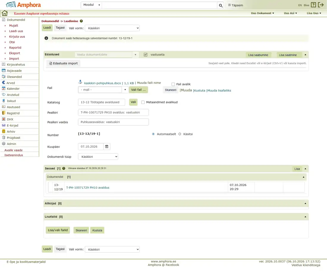Image resolution: width=327 pixels, height=271 pixels.
Task: Select the Käsitsi numbering option
Action: click(x=180, y=134)
